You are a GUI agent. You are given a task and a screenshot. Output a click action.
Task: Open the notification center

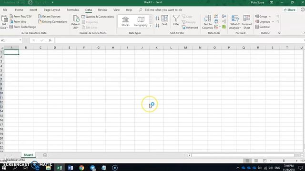pos(301,168)
